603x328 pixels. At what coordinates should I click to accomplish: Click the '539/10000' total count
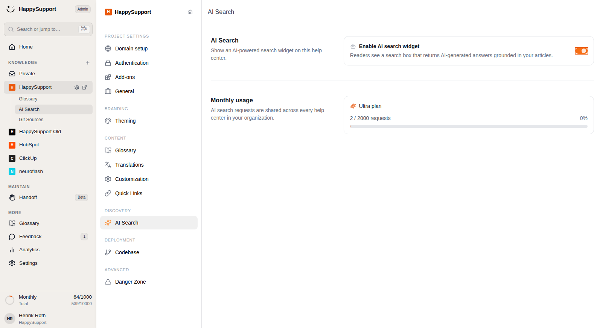pos(82,304)
